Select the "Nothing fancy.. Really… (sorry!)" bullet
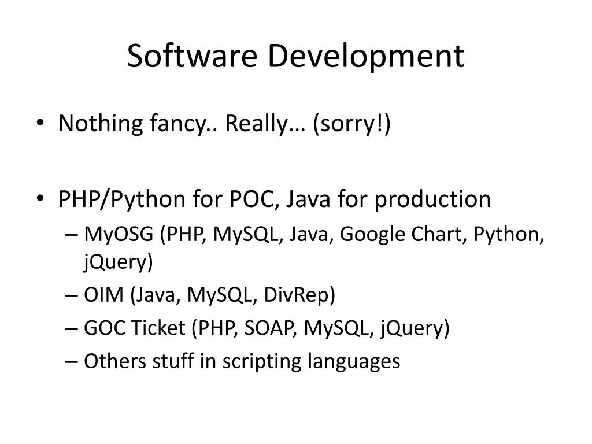 tap(224, 124)
